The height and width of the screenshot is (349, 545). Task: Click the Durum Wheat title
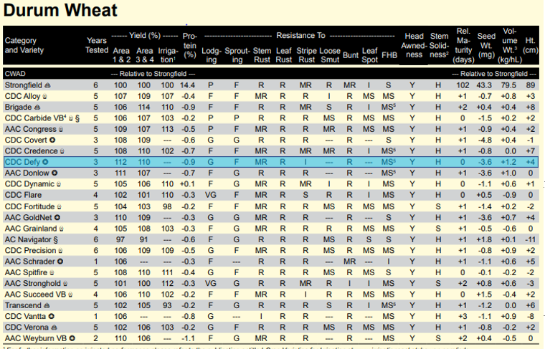pyautogui.click(x=60, y=11)
